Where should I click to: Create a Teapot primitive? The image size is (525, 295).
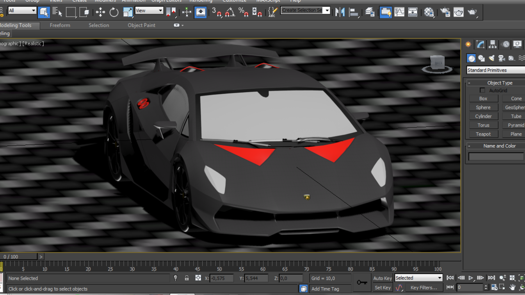tap(483, 134)
